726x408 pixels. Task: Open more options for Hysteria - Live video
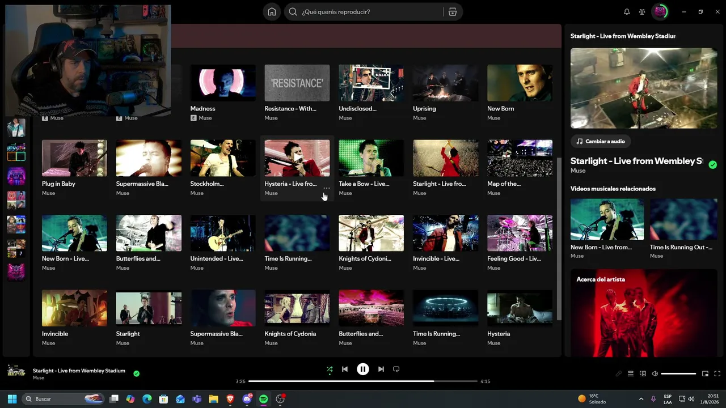(x=326, y=188)
